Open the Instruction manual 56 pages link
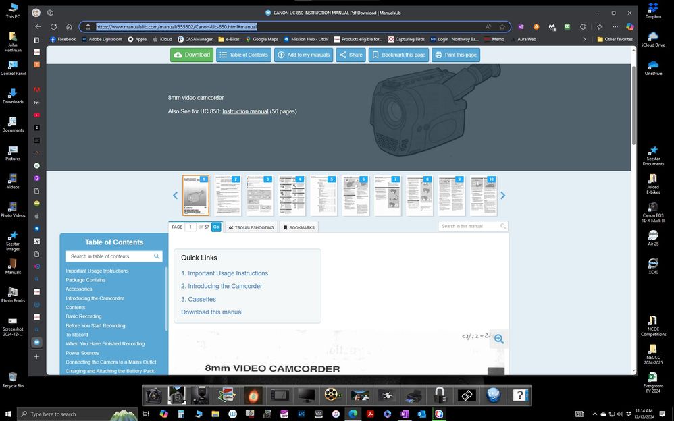The width and height of the screenshot is (674, 421). tap(246, 111)
